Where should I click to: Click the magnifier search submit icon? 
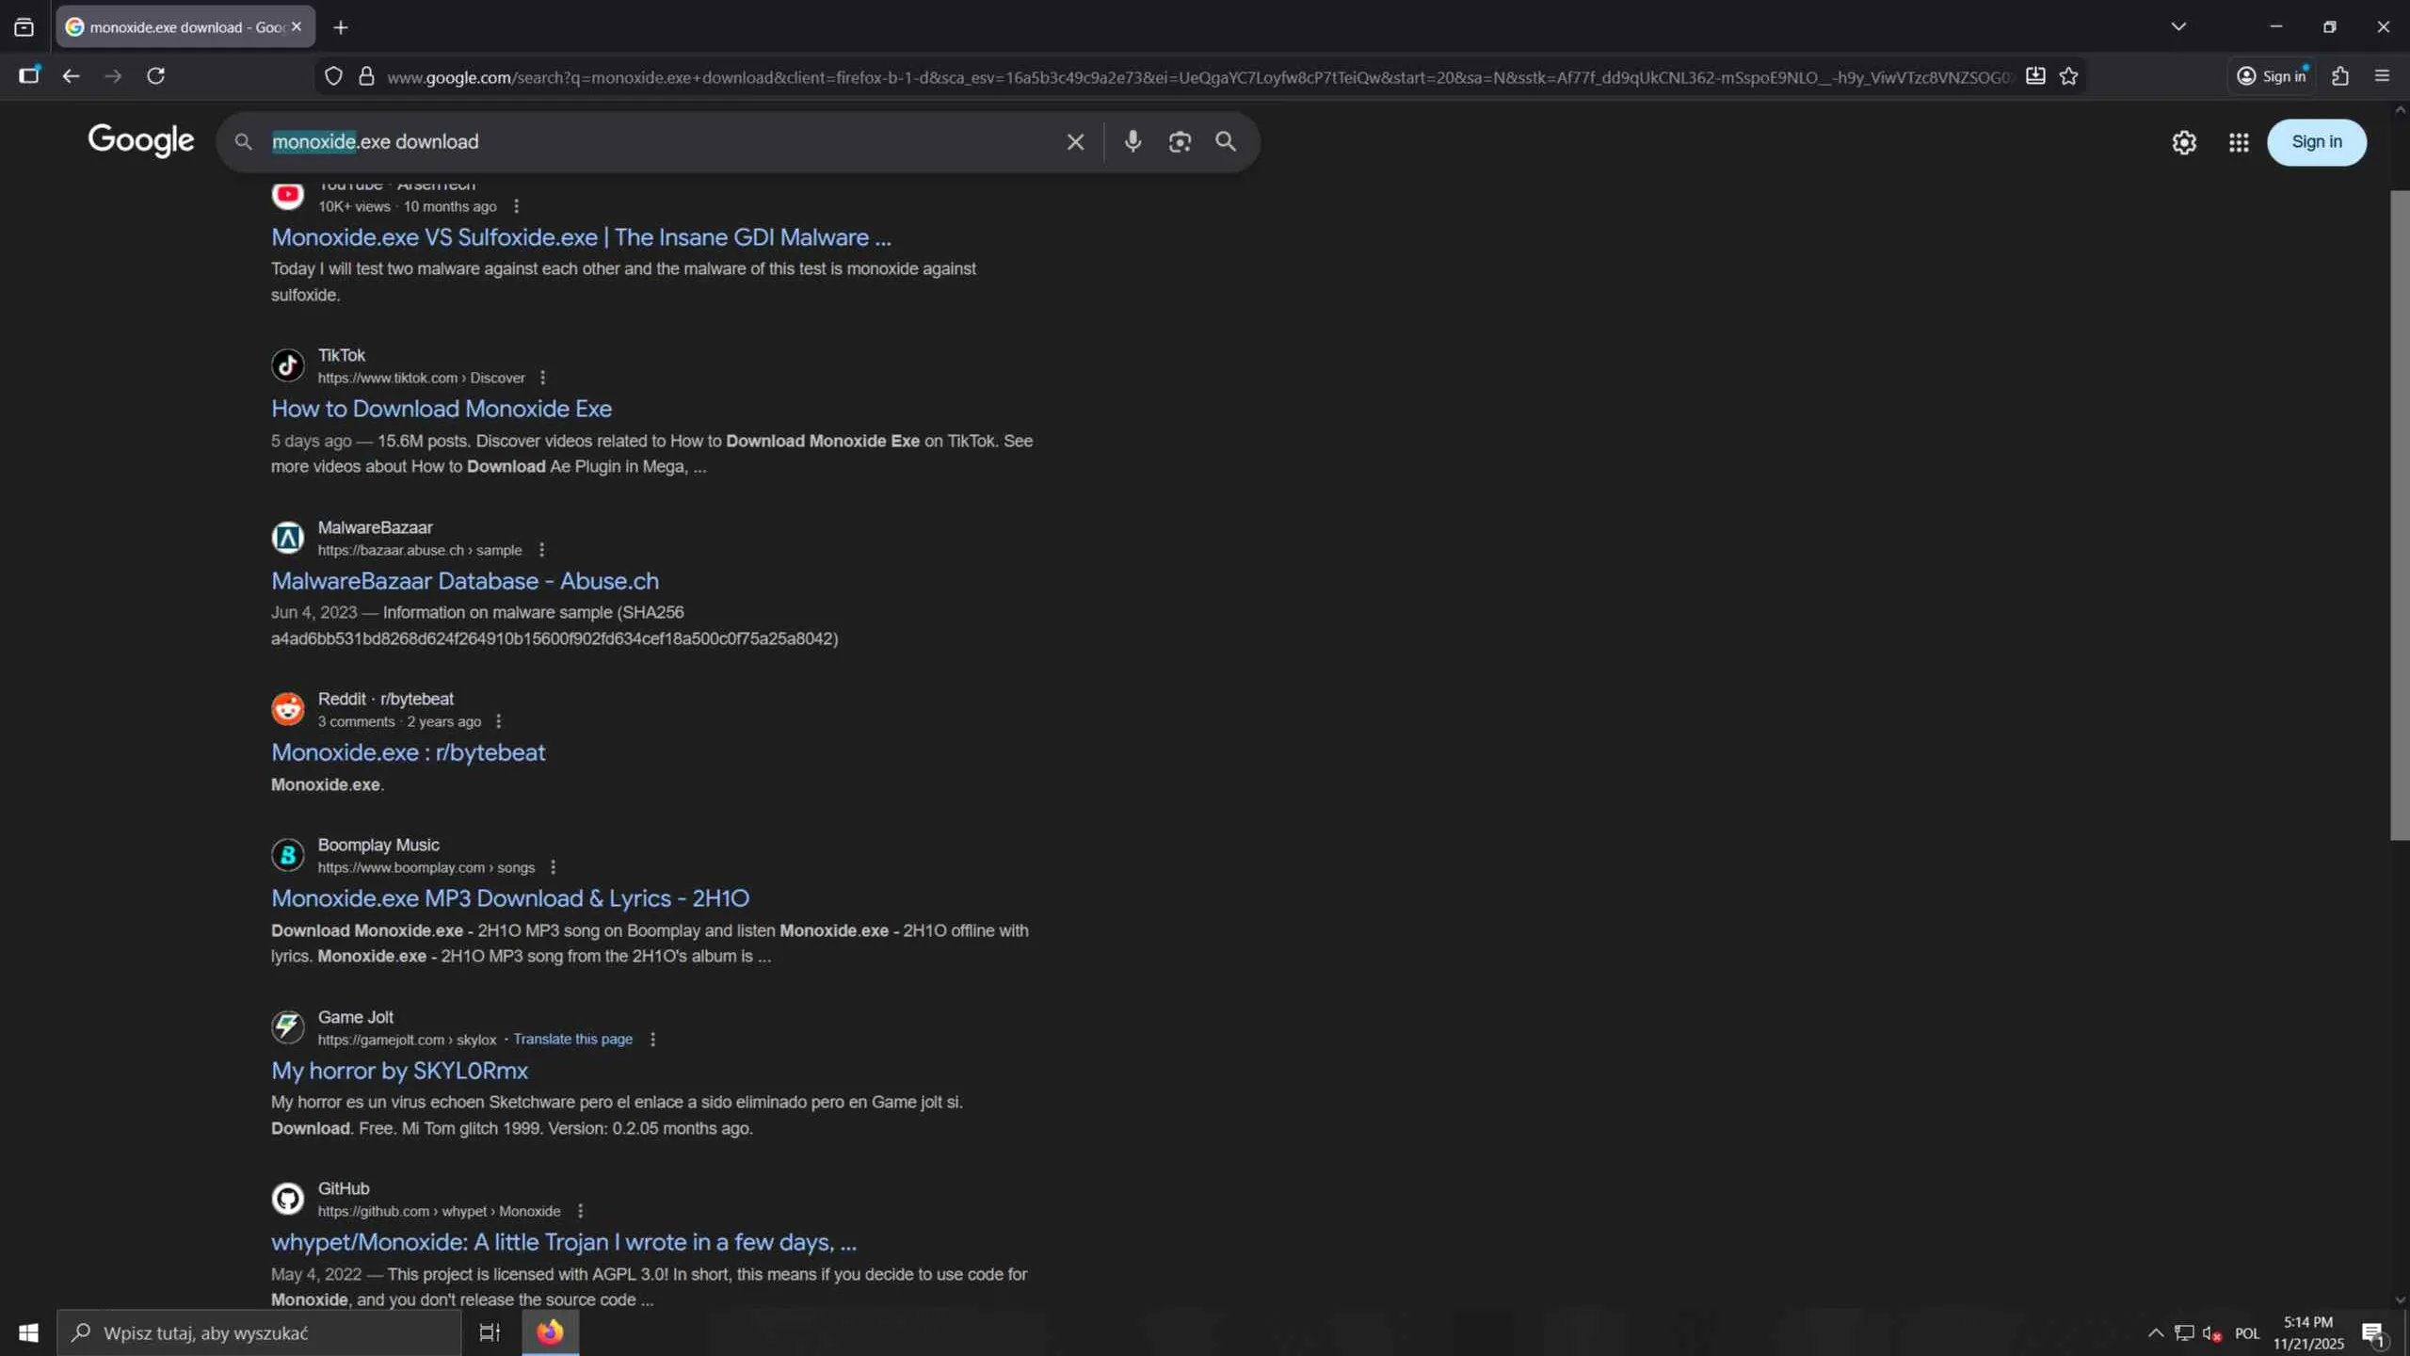tap(1225, 141)
